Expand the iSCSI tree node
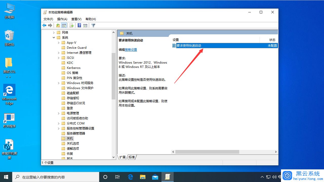Screen dimensions: 324x182 click(59, 58)
